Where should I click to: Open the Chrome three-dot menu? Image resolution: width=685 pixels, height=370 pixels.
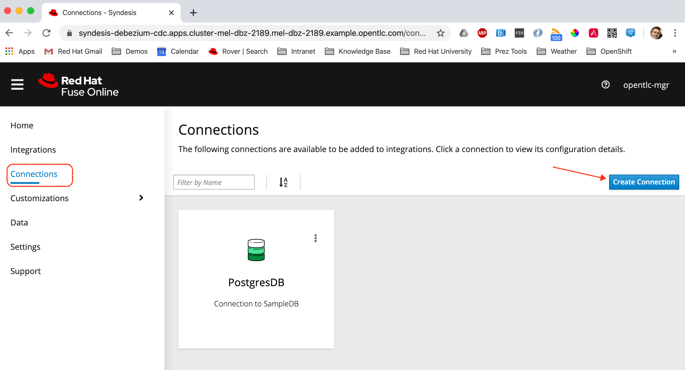click(675, 33)
